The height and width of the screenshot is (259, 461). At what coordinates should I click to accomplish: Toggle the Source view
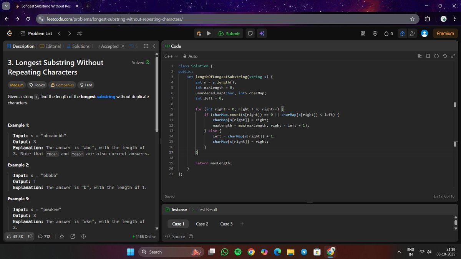click(x=175, y=237)
